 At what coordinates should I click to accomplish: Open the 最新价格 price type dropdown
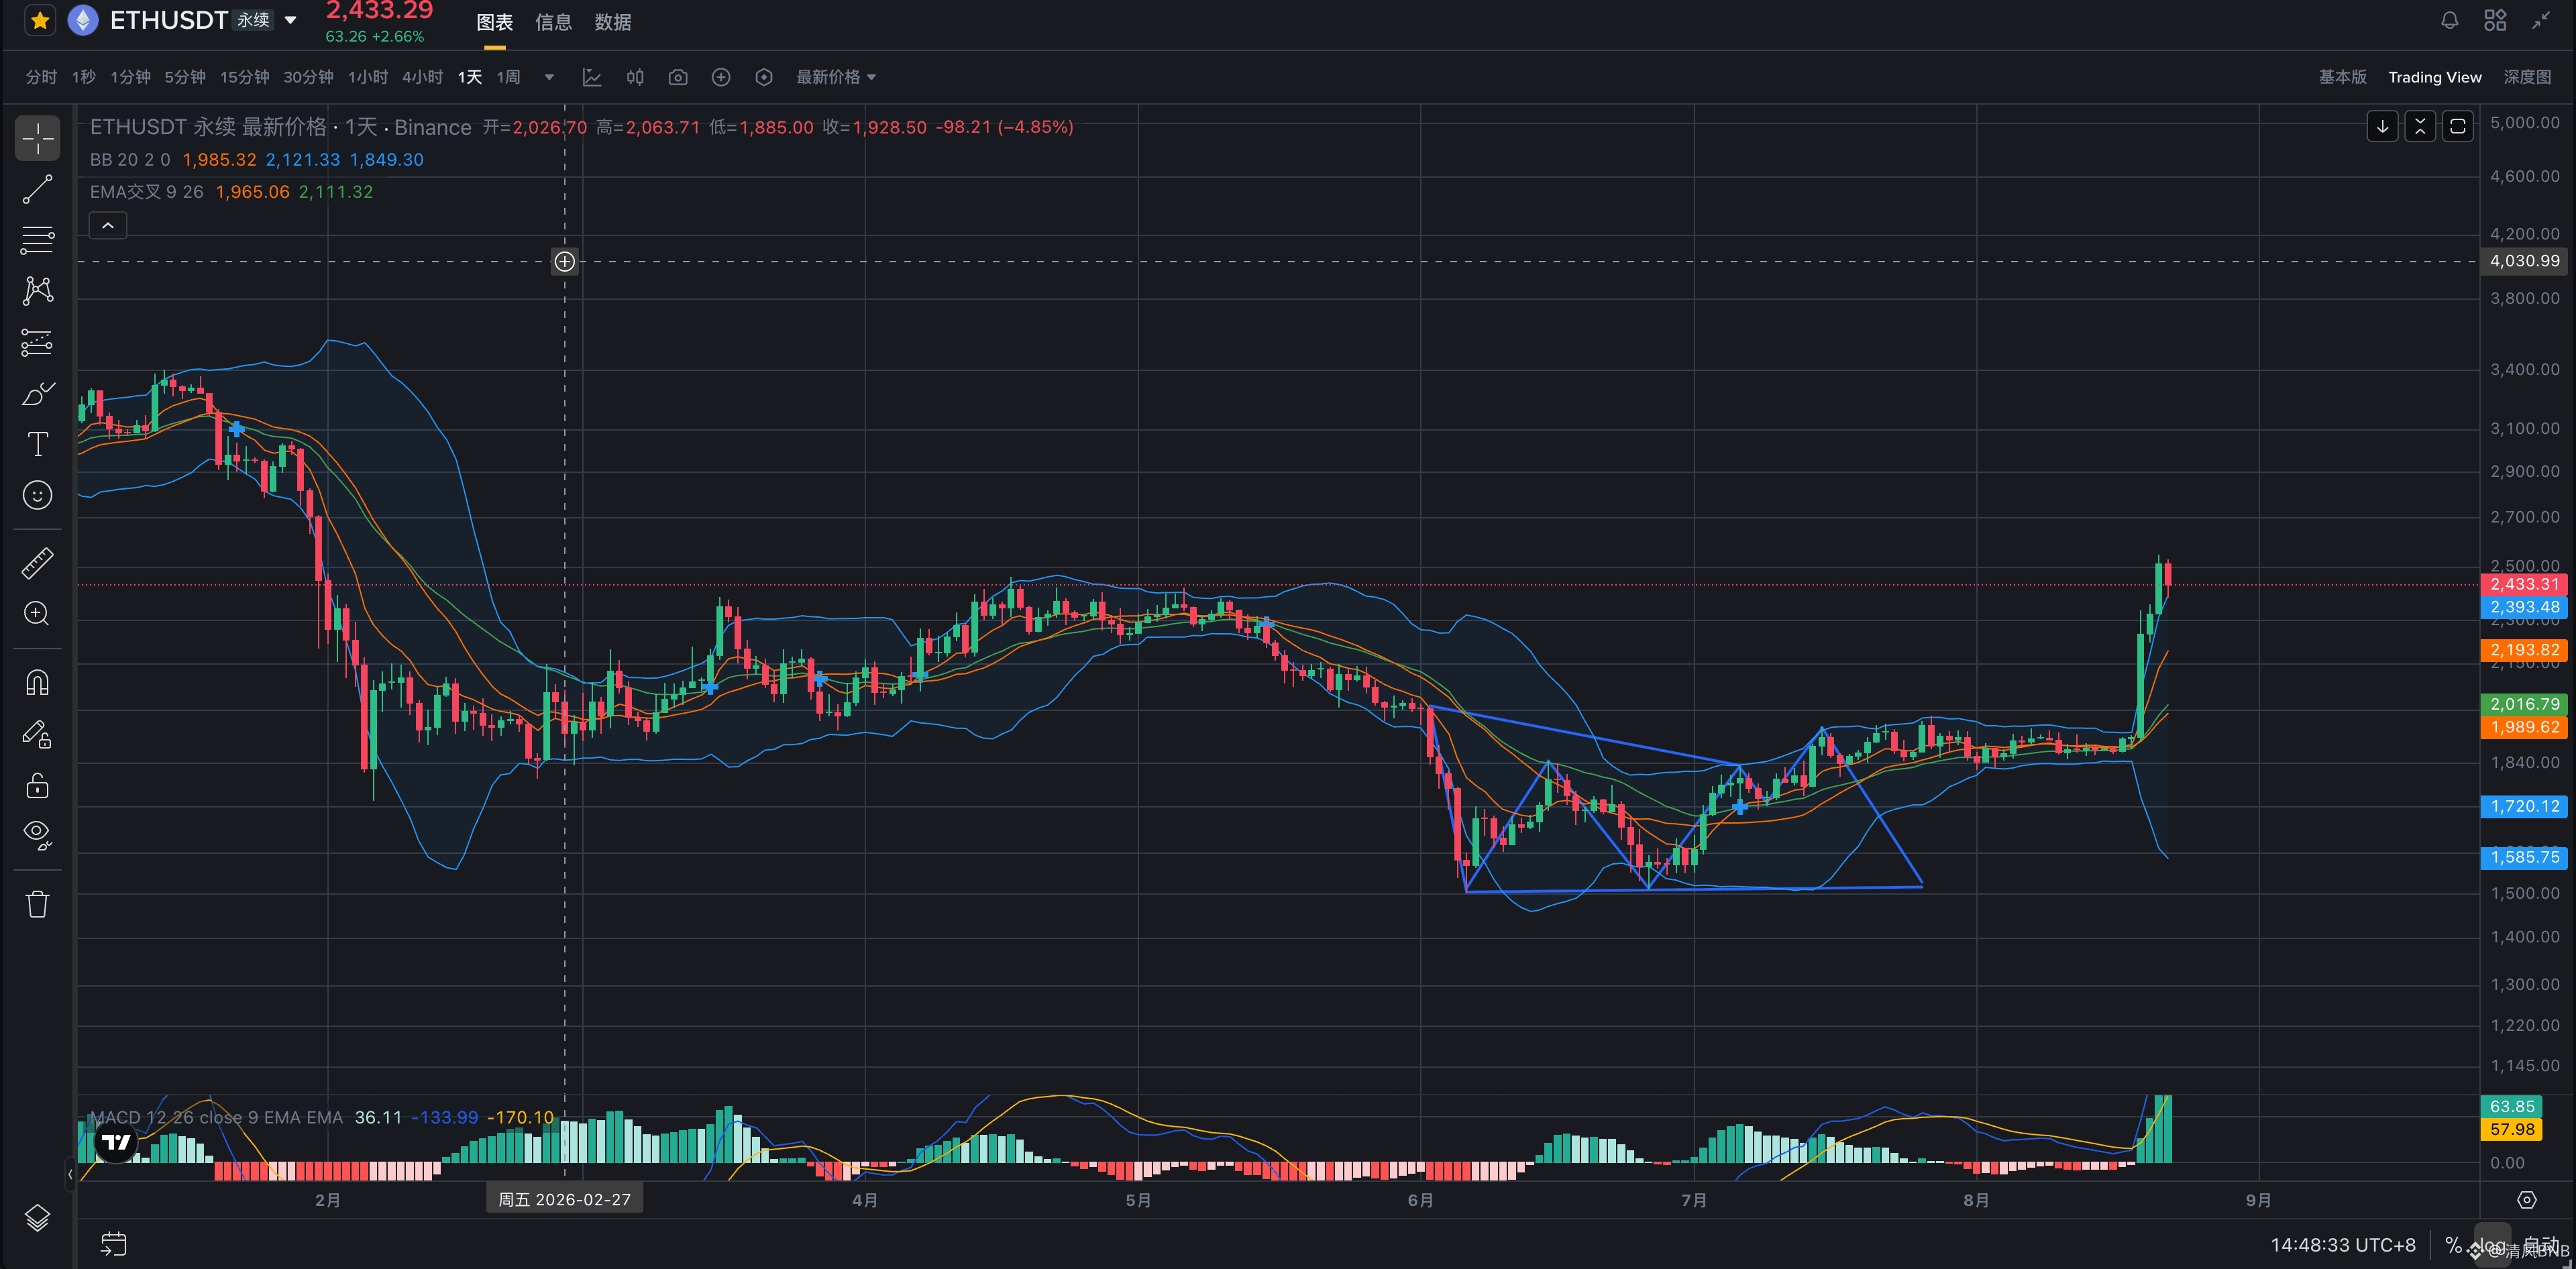click(836, 77)
